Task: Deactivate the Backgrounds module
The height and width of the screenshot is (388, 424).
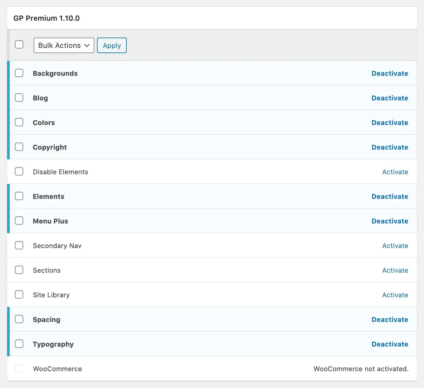Action: 390,73
